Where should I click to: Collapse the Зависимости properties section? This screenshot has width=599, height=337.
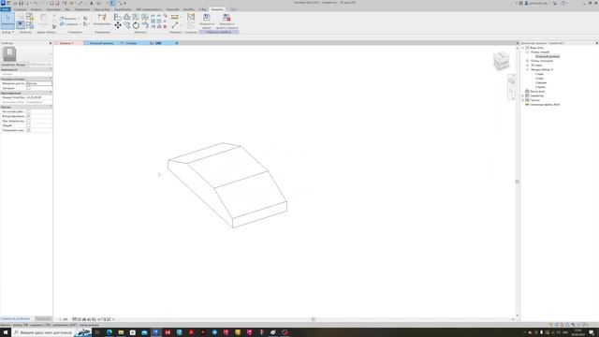click(x=51, y=69)
